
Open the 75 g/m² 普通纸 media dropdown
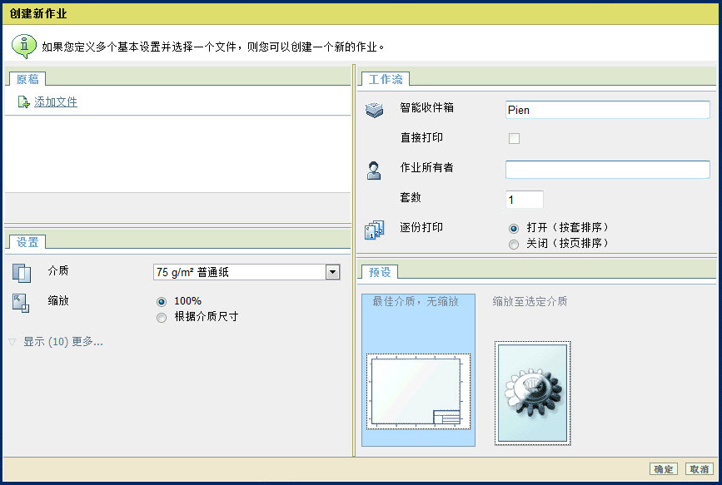(246, 272)
